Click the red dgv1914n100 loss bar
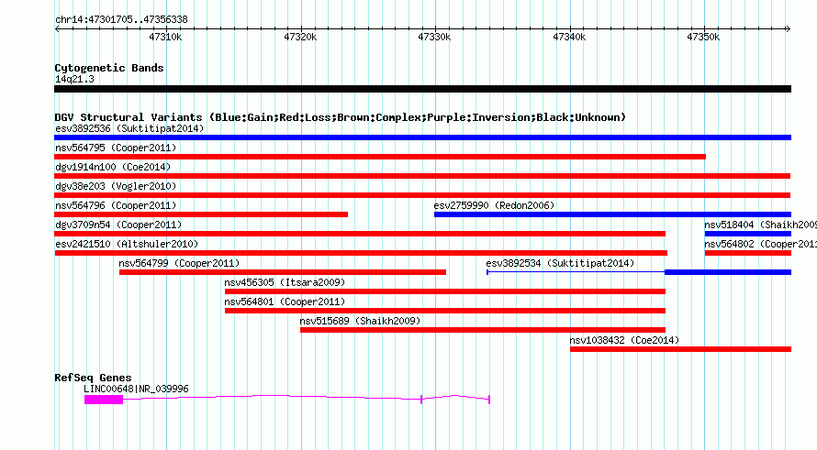Viewport: 817px width, 450px height. (422, 176)
